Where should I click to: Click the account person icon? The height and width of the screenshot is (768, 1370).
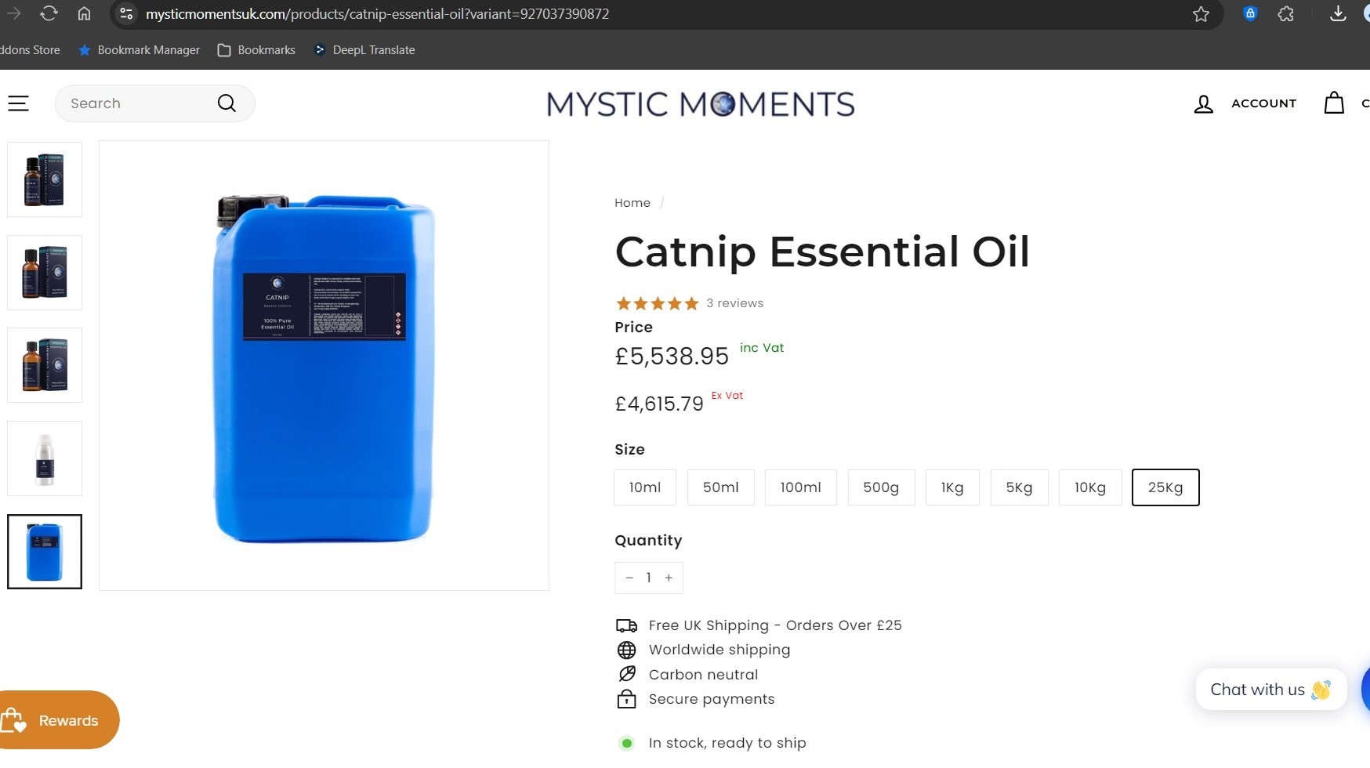[1204, 104]
